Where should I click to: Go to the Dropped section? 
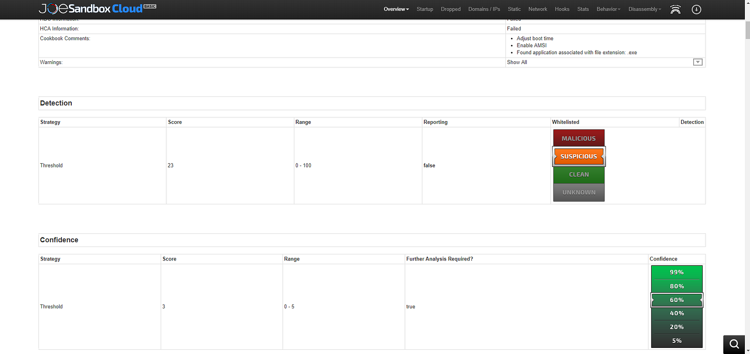(450, 9)
